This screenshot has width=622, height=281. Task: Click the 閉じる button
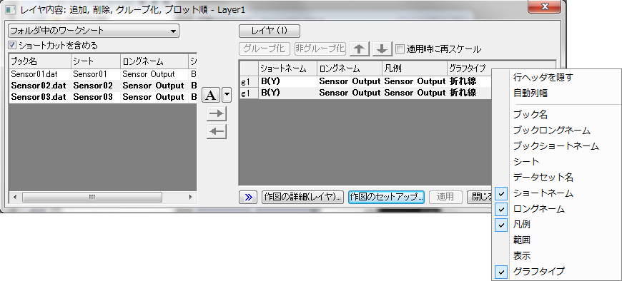click(479, 197)
